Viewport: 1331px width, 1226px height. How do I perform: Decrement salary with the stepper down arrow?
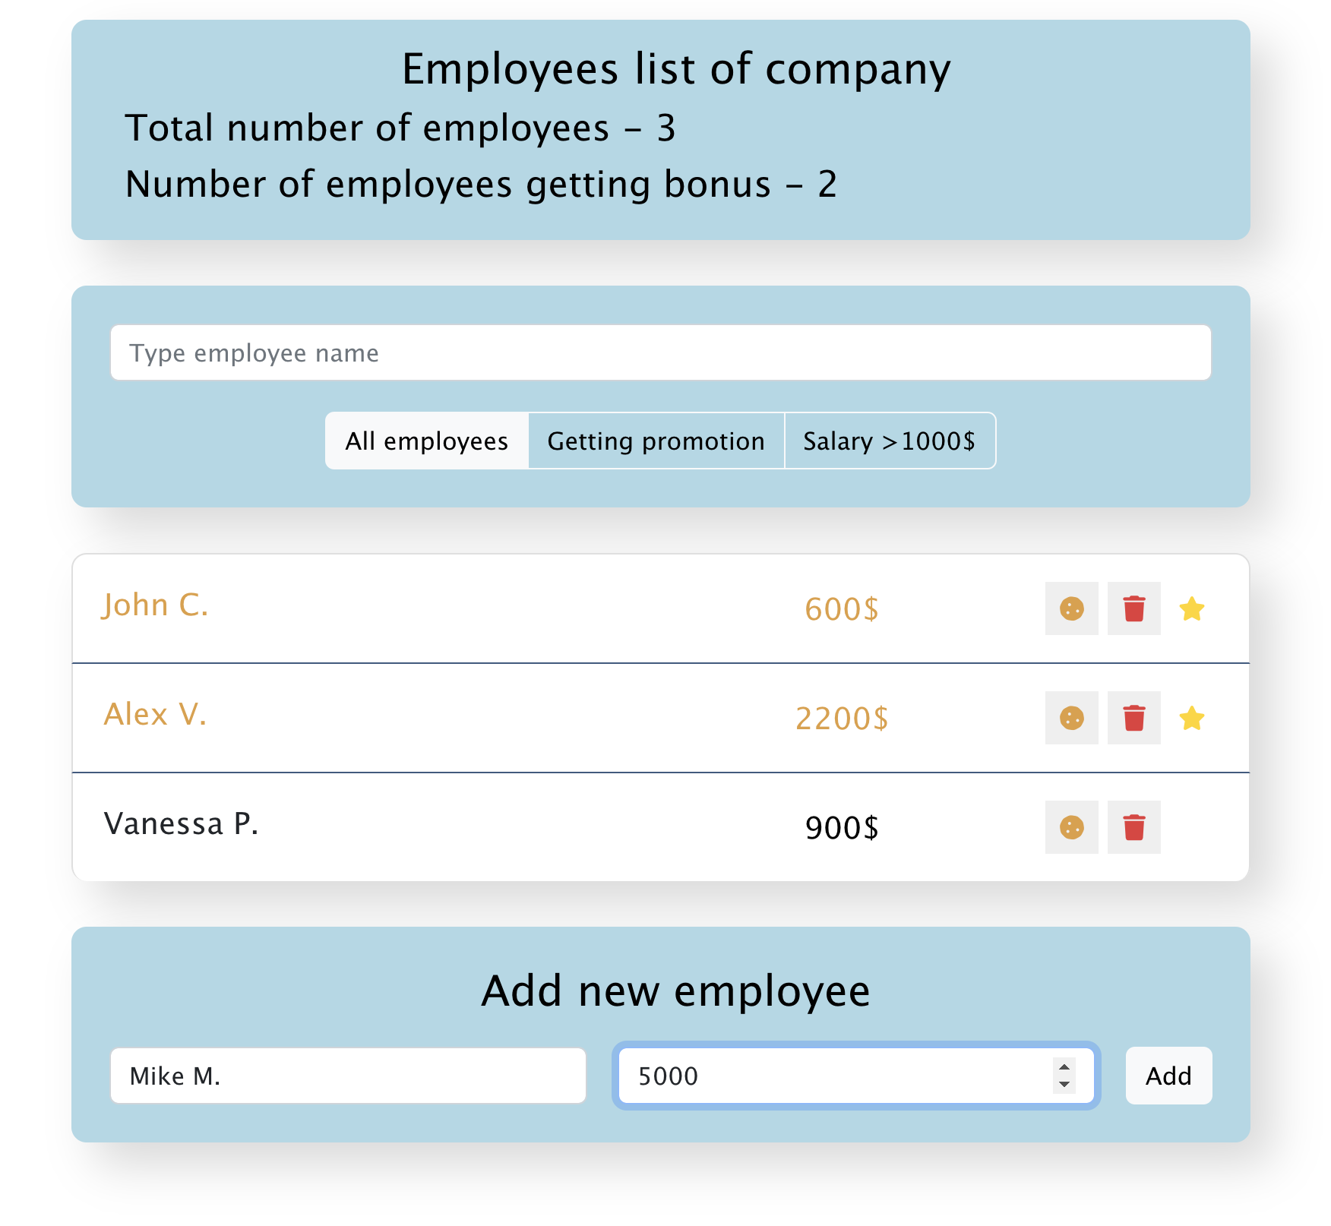(x=1064, y=1084)
